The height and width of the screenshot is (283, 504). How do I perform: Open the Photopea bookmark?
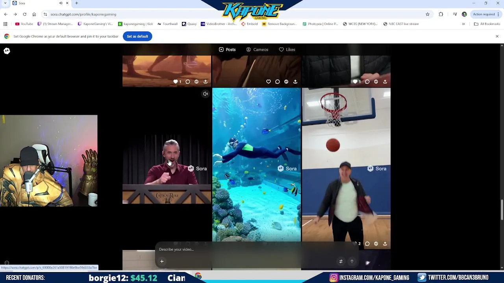pos(320,24)
